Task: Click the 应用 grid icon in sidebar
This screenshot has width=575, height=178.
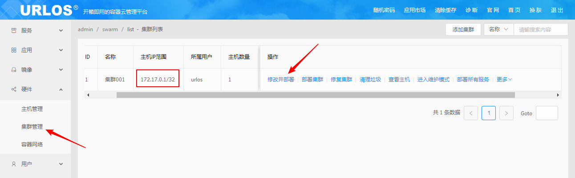Action: 13,50
